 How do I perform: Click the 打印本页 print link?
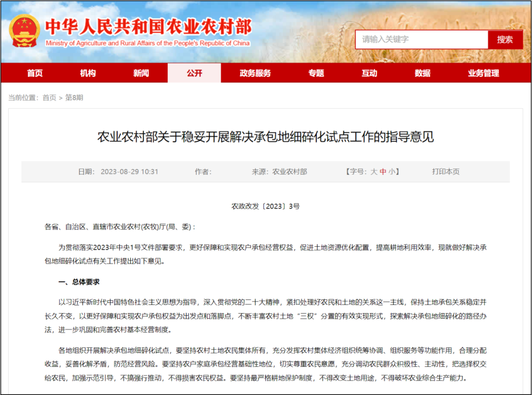[x=445, y=172]
